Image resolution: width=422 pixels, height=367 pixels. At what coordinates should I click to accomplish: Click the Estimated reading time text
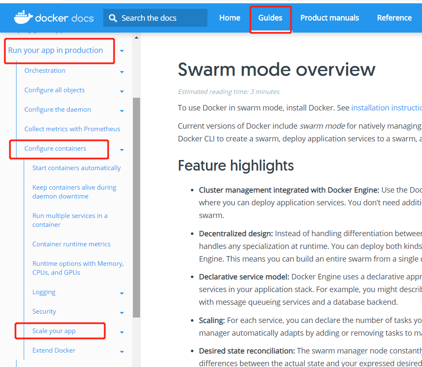[x=229, y=92]
